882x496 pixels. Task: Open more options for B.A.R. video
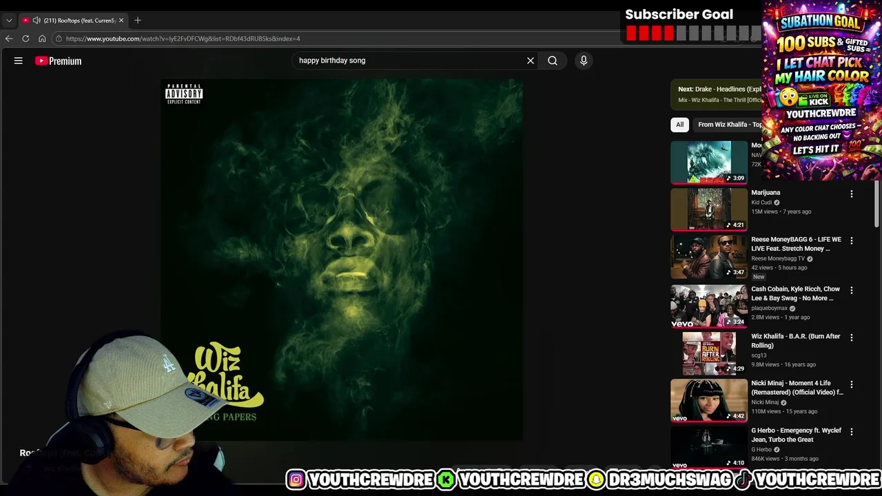pyautogui.click(x=852, y=338)
